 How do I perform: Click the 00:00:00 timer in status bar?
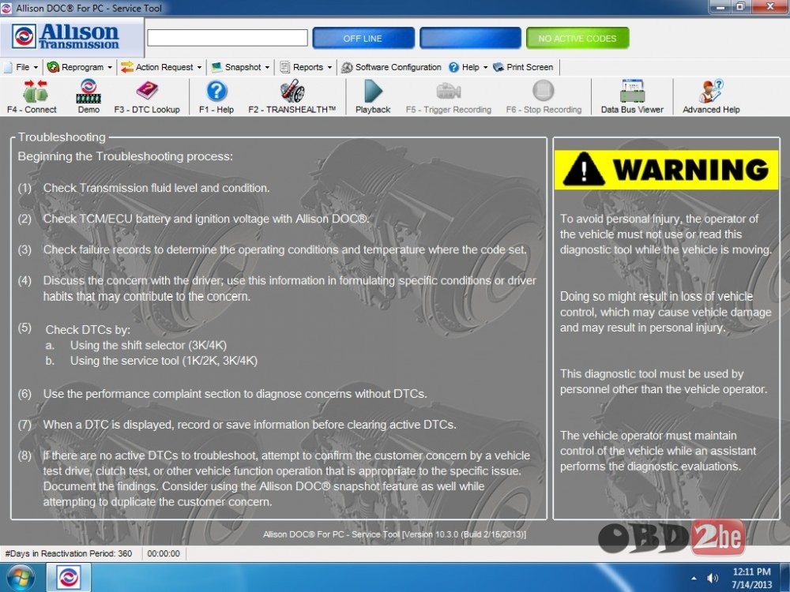164,554
